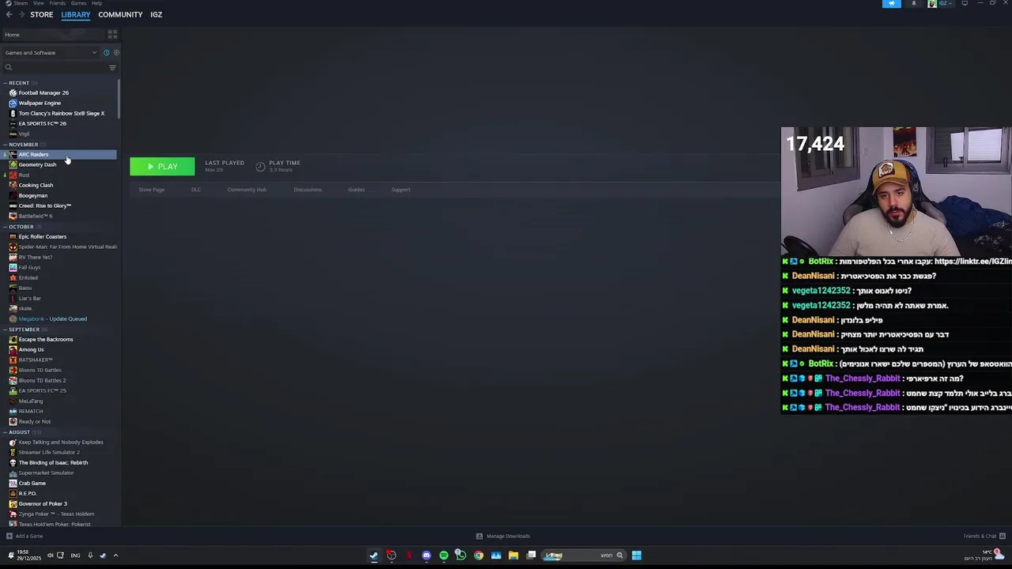Open the Store Page link
The width and height of the screenshot is (1012, 569).
[152, 190]
